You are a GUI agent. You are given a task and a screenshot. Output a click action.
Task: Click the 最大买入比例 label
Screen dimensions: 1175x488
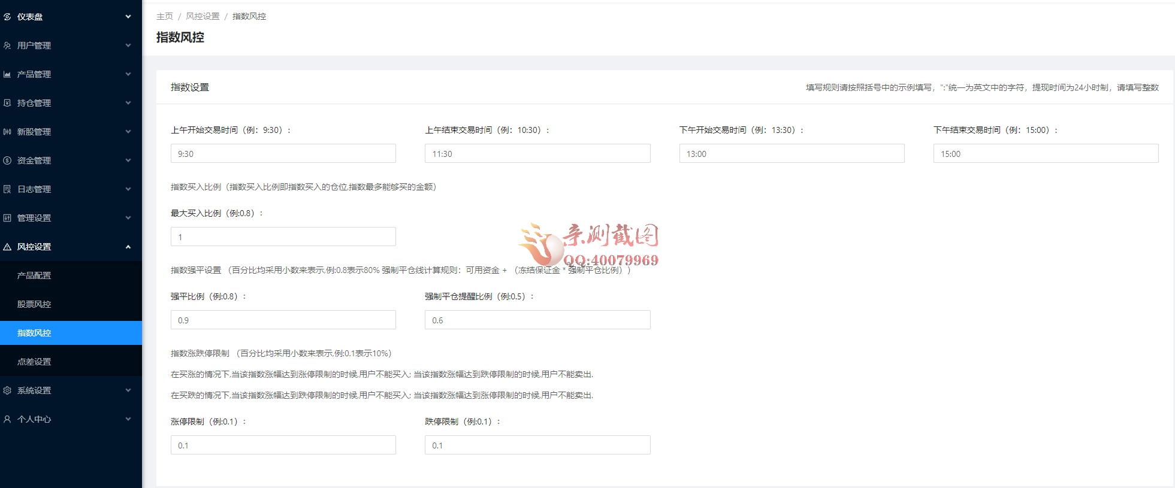tap(217, 213)
